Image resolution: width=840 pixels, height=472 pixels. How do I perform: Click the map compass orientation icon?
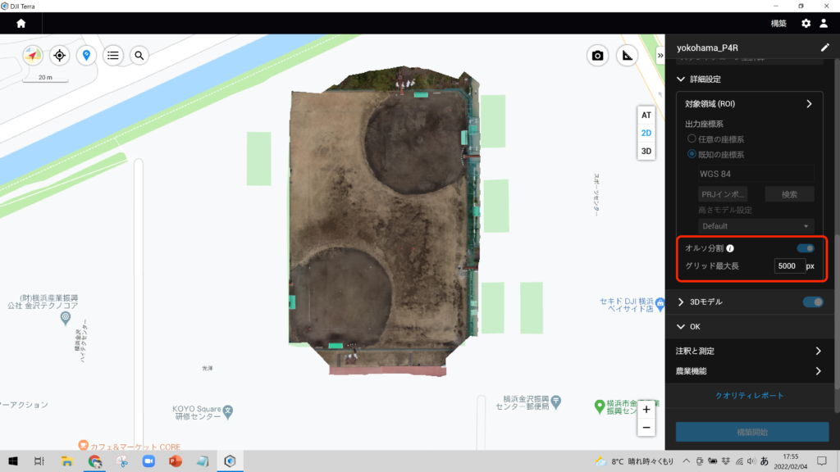[32, 55]
